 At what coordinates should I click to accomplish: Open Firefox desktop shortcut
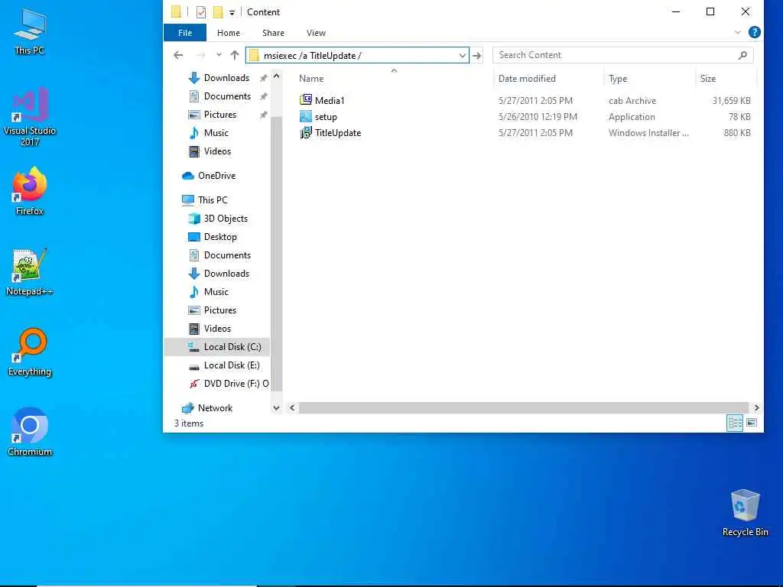point(30,191)
